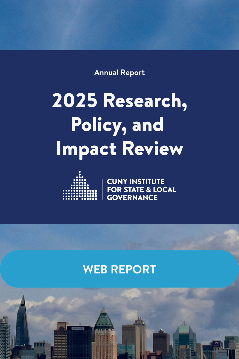Click the sky area above the banner

coord(119,24)
